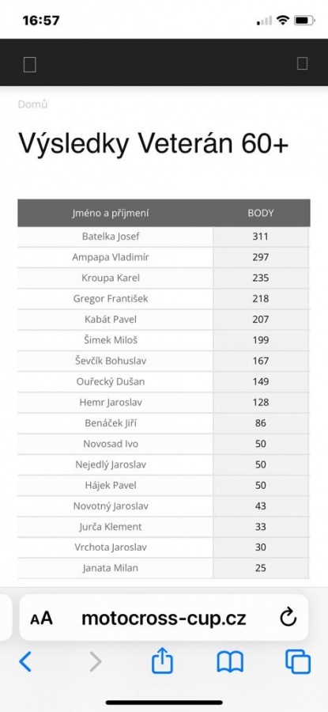Click the Jméno a příjmení column header
Screen dimensions: 328x712
111,213
